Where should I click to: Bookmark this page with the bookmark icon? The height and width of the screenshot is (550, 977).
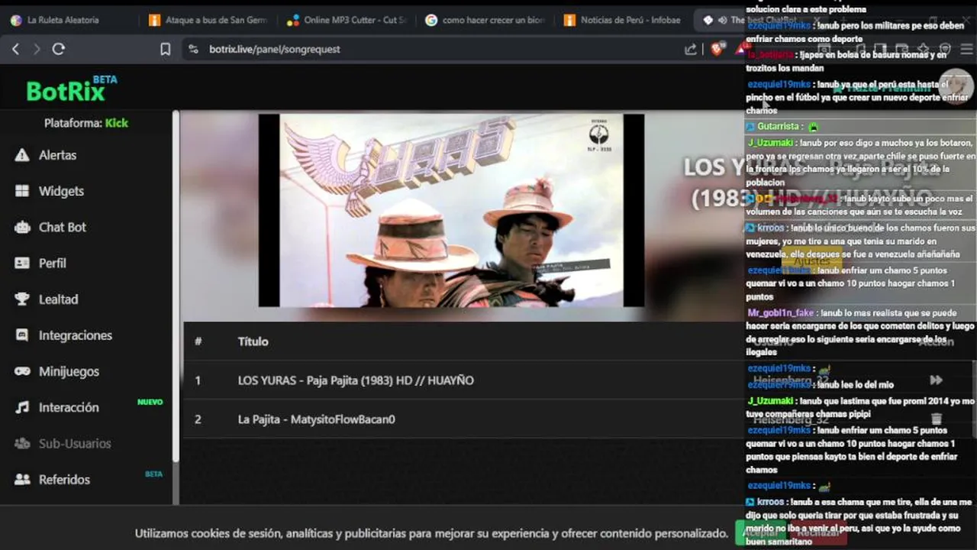tap(165, 49)
